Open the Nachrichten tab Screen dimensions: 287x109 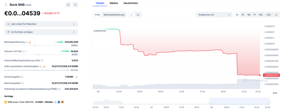(131, 3)
